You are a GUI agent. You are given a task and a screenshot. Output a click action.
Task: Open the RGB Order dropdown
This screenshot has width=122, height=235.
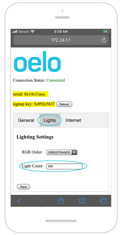point(62,152)
